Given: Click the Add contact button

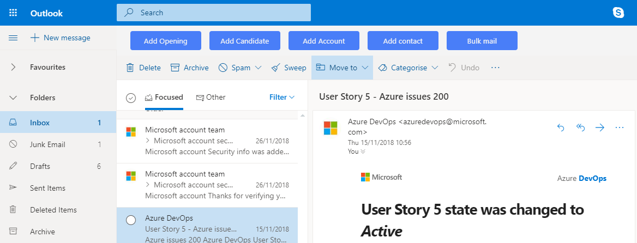Looking at the screenshot, I should point(403,40).
